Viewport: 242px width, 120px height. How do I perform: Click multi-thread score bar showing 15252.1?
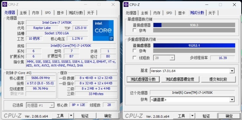tap(194, 46)
